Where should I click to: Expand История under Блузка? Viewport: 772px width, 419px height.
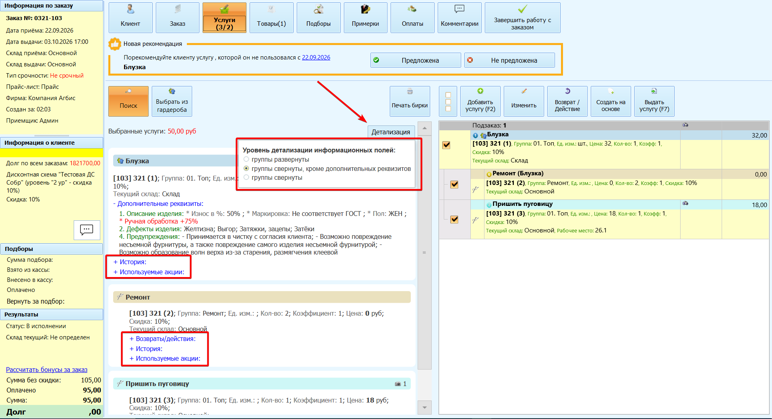[x=130, y=262]
